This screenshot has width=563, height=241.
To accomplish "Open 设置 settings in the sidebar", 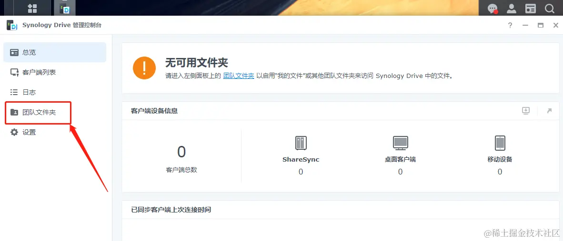I will point(55,133).
